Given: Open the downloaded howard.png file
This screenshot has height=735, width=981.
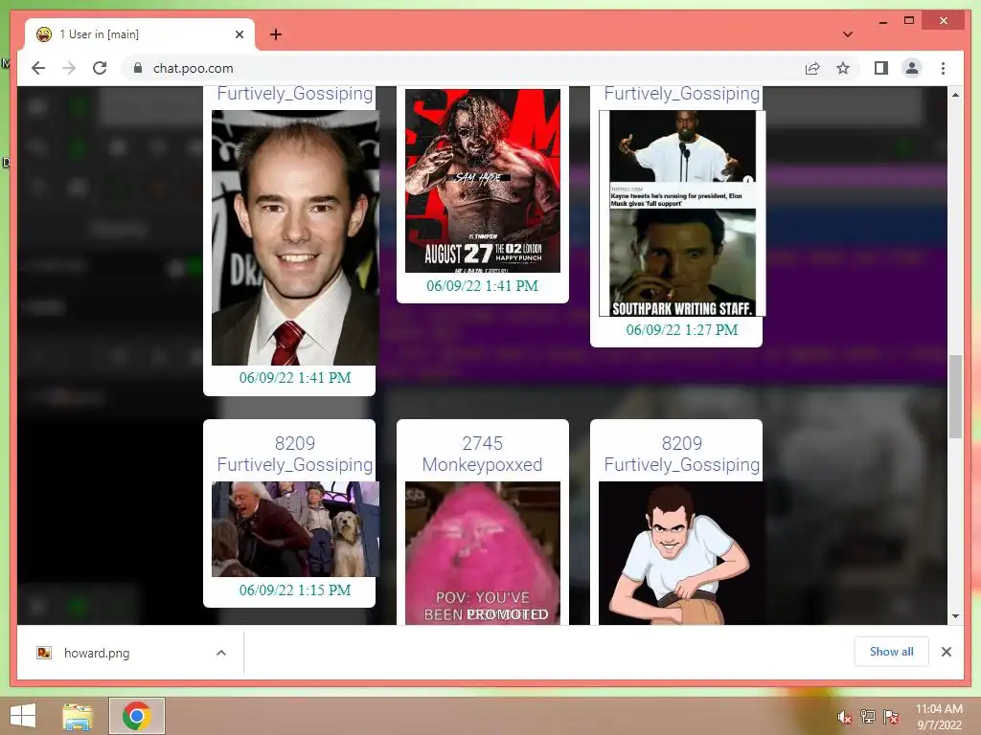Looking at the screenshot, I should 97,653.
